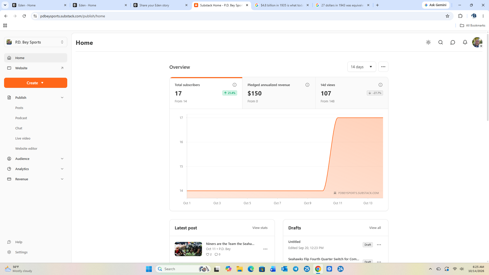Click View all link in Drafts
Screen dimensions: 489x275
coord(375,228)
